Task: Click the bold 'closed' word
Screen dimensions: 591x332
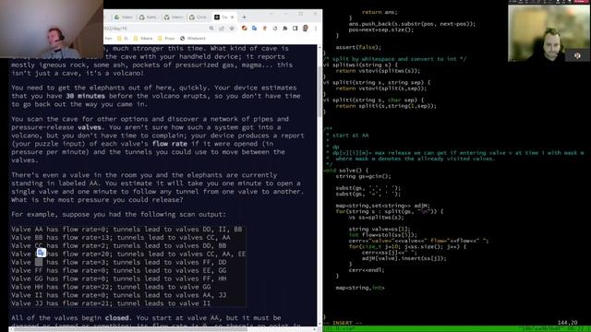Action: pyautogui.click(x=117, y=317)
